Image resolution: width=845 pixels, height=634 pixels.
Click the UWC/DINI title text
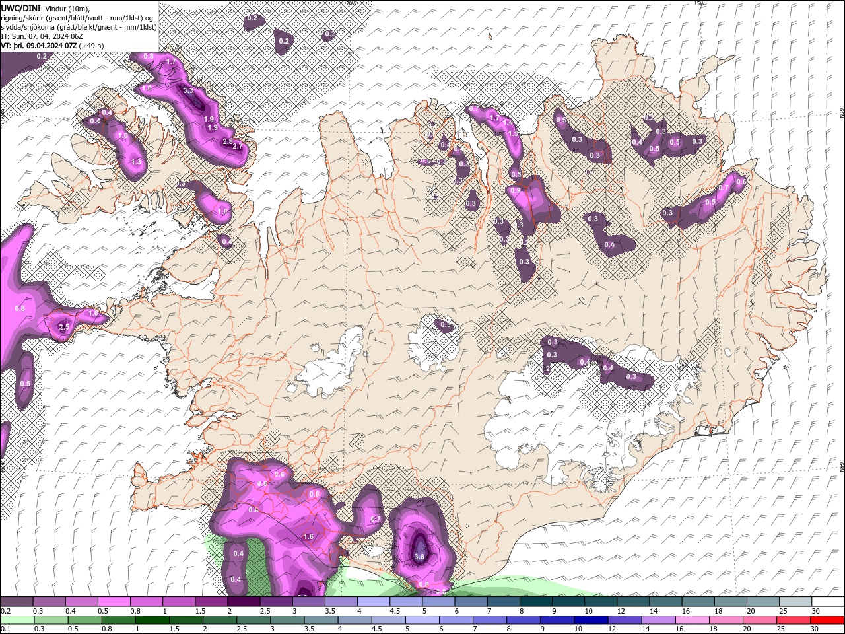(x=20, y=8)
